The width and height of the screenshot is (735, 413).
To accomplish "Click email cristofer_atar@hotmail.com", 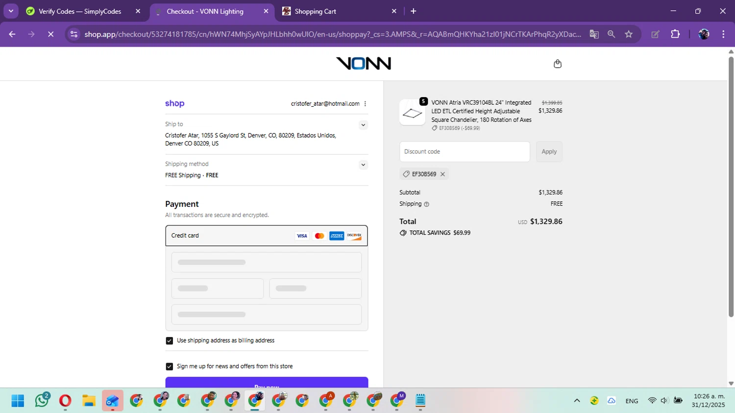I will click(x=325, y=104).
